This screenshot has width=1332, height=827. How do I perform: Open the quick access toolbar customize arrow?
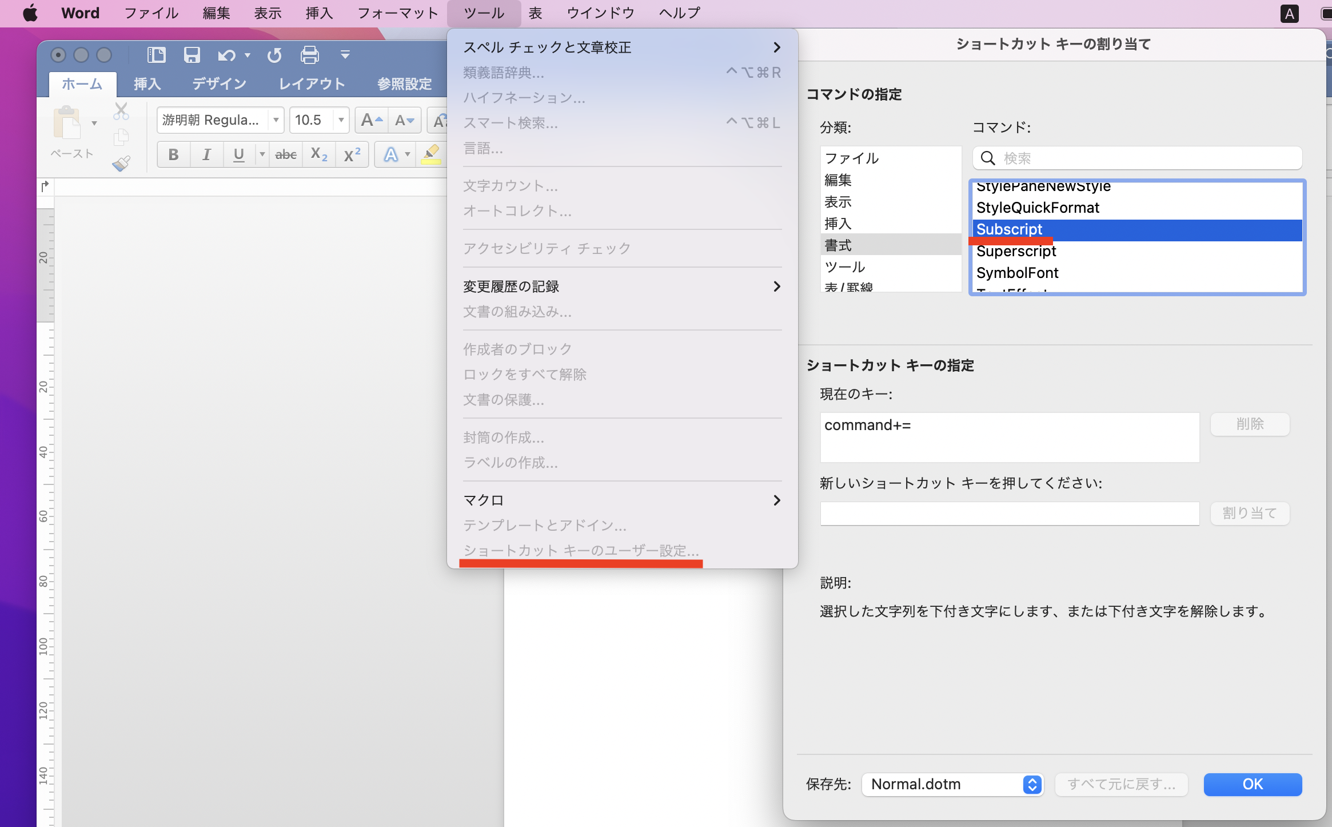coord(345,55)
